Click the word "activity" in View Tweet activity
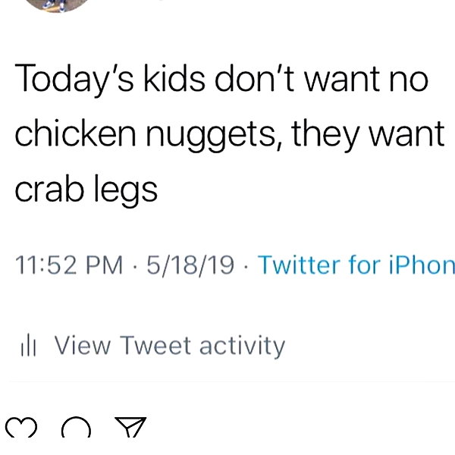Viewport: 455px width, 455px height. pyautogui.click(x=243, y=346)
